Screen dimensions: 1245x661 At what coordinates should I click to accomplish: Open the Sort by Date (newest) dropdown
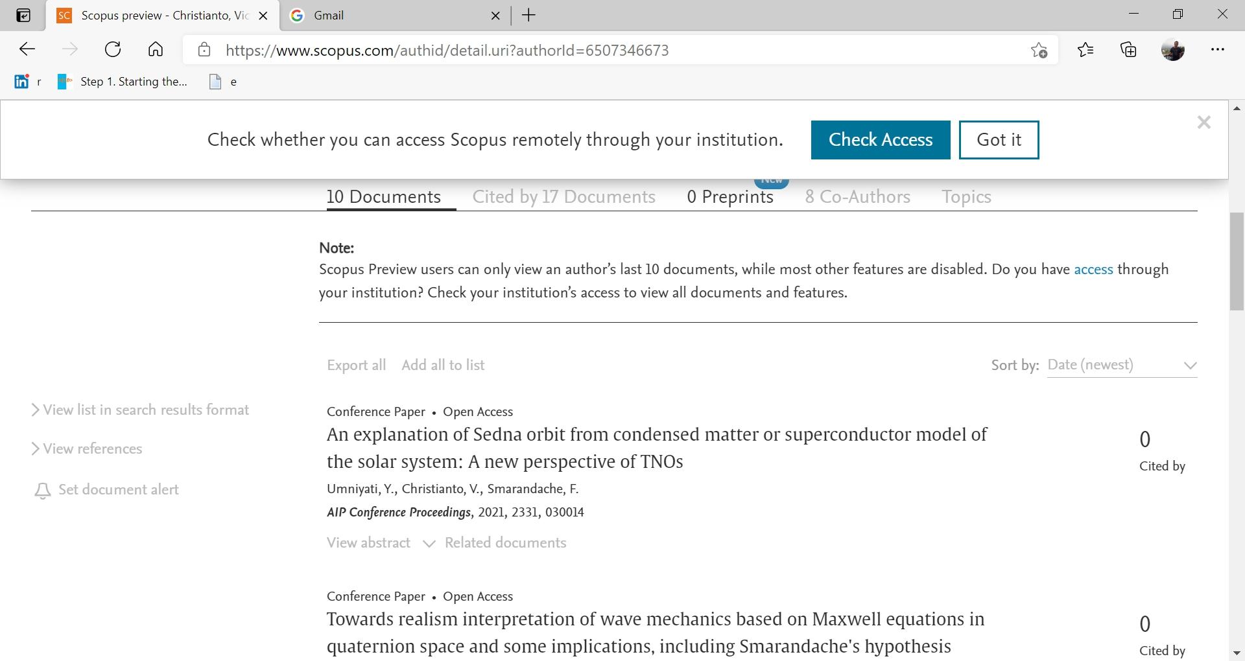(1122, 365)
